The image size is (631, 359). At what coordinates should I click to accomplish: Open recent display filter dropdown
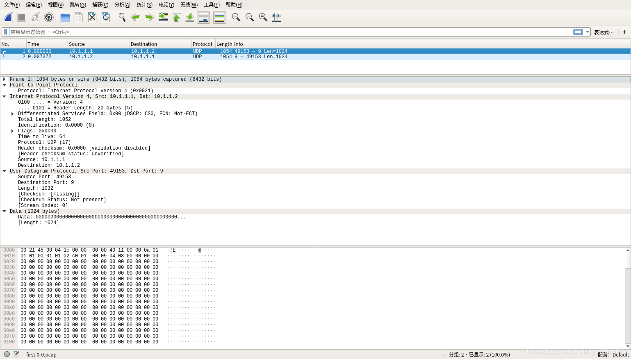tap(588, 32)
